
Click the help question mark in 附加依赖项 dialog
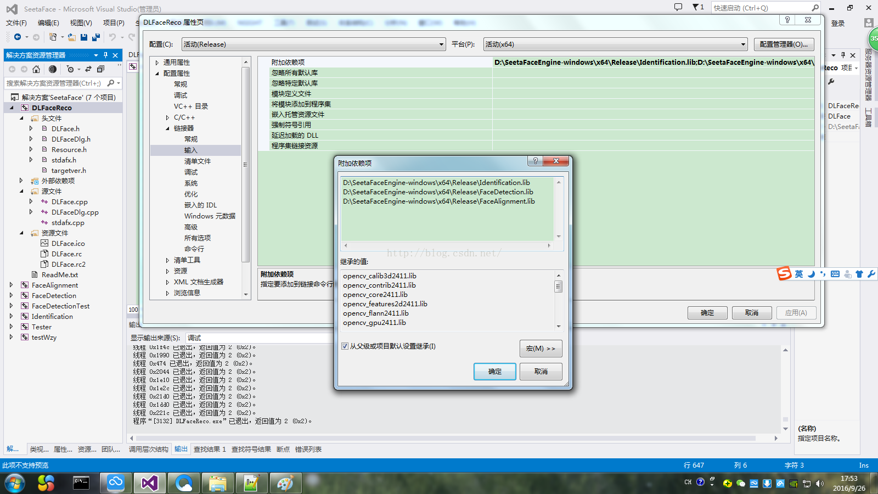pos(535,161)
